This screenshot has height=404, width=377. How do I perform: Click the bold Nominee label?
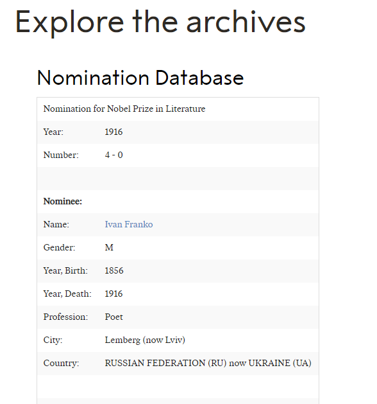(62, 201)
